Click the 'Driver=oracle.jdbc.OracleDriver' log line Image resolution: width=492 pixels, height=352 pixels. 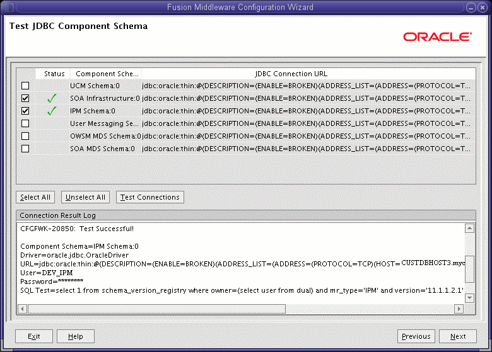pos(74,255)
